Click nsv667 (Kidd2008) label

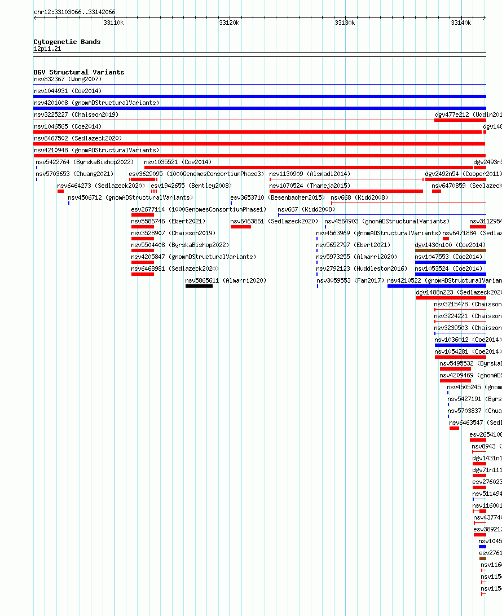click(306, 209)
